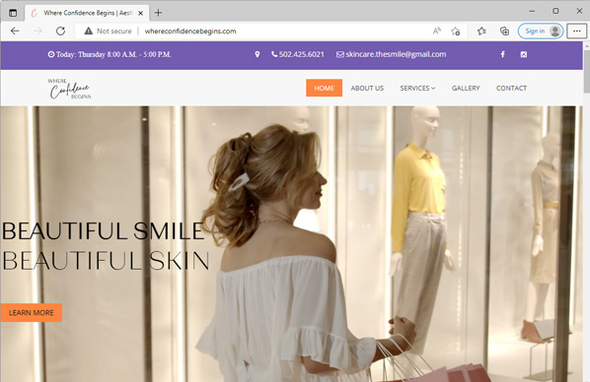This screenshot has width=590, height=382.
Task: Click the location pin icon
Action: coord(258,54)
